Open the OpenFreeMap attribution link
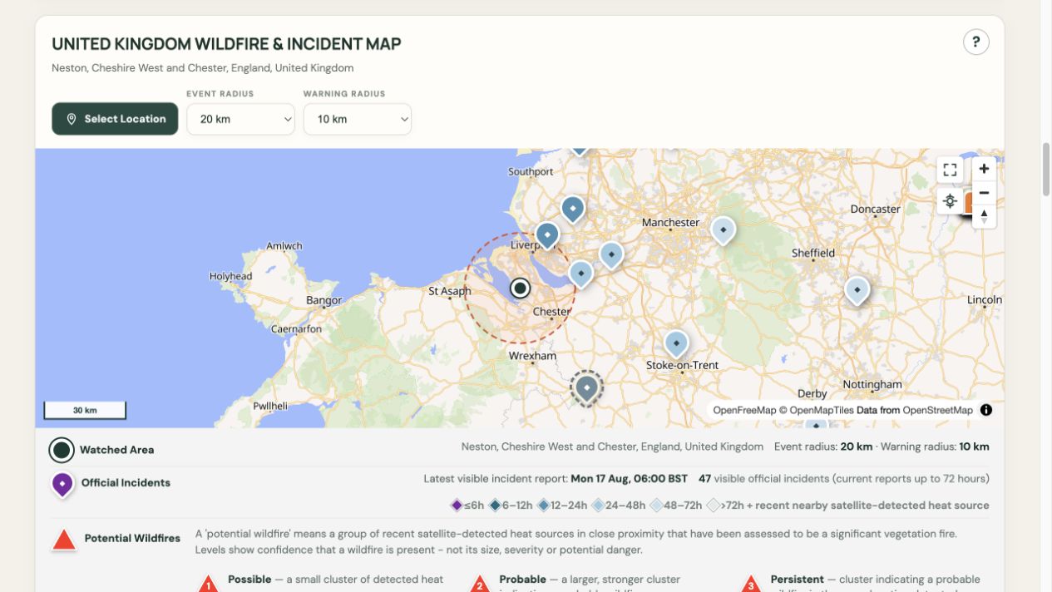 [x=744, y=410]
